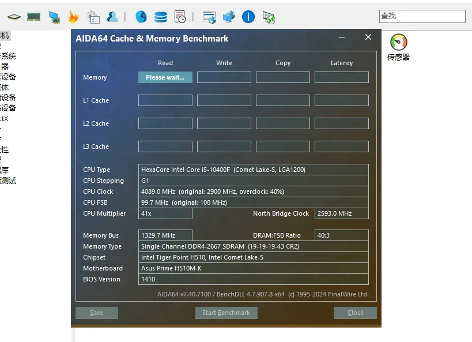Select the 性能测试 item in left tree
This screenshot has width=472, height=342.
point(8,181)
